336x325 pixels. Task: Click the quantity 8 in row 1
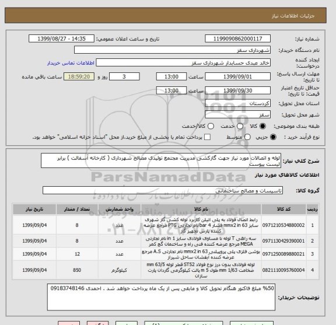coord(77,225)
